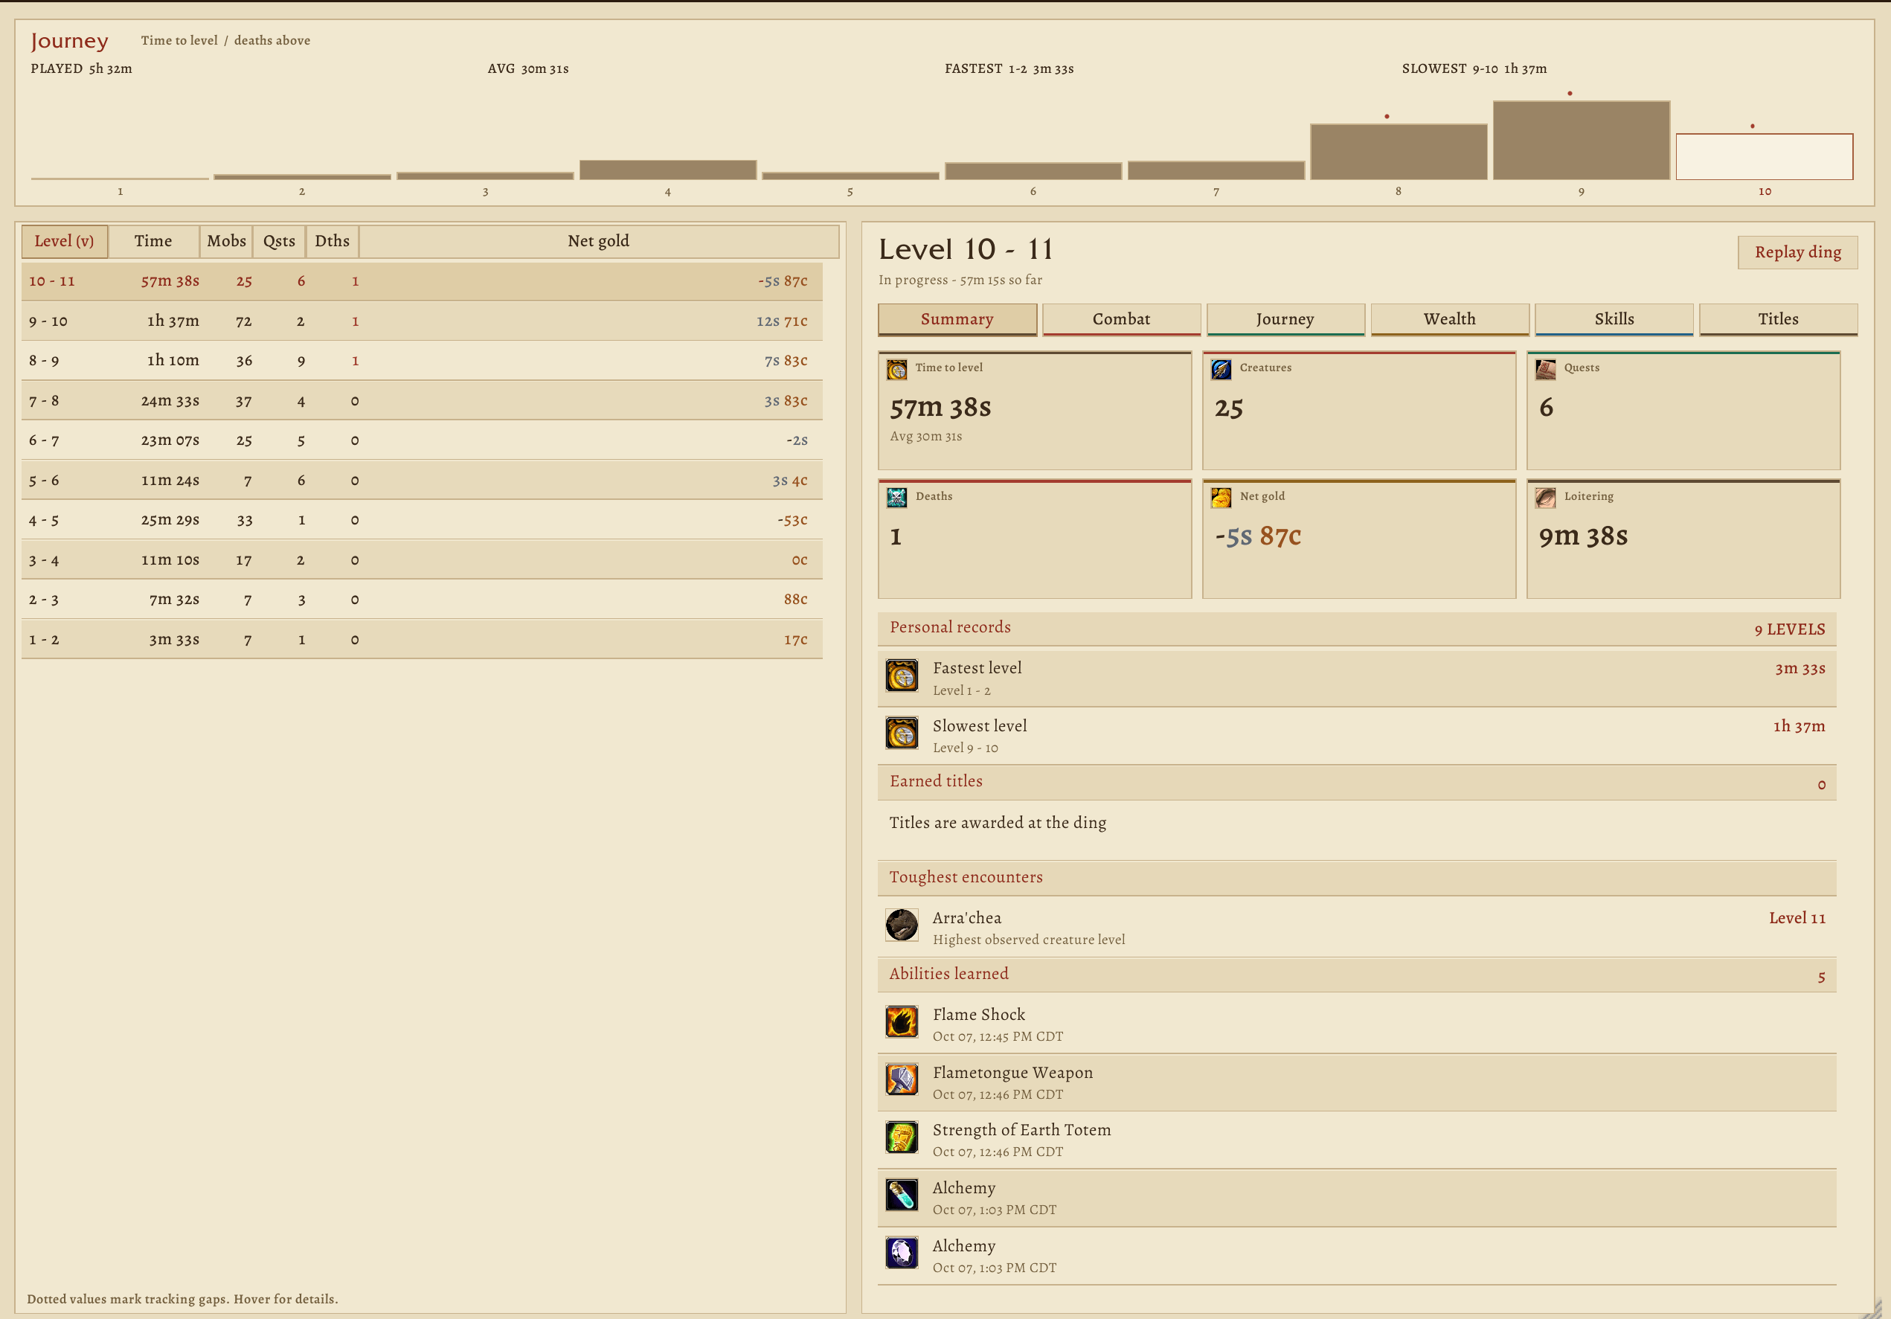The height and width of the screenshot is (1319, 1891).
Task: Select the 1 - 2 level row
Action: 422,640
